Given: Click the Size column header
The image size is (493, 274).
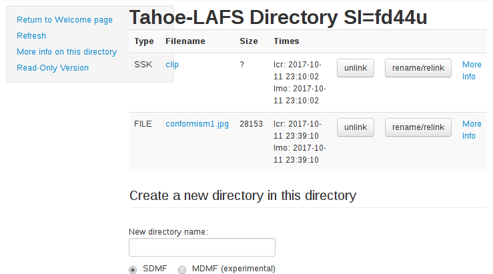Looking at the screenshot, I should point(248,41).
